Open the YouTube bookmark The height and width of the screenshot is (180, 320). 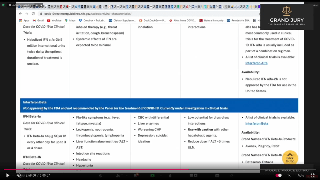point(54,21)
